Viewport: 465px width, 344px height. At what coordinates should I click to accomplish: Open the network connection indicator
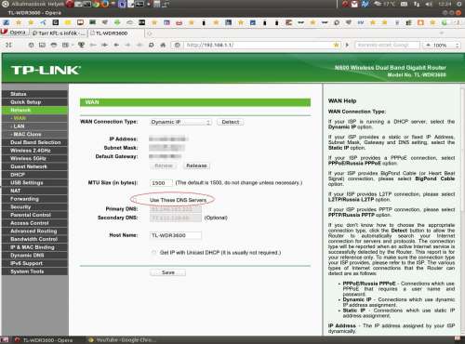coord(417,4)
